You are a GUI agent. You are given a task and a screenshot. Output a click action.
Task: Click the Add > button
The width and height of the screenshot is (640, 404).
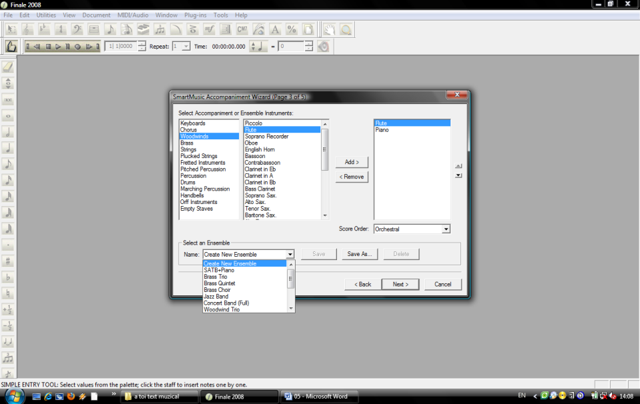point(352,162)
